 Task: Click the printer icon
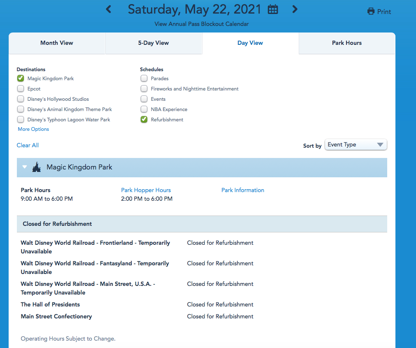[371, 12]
